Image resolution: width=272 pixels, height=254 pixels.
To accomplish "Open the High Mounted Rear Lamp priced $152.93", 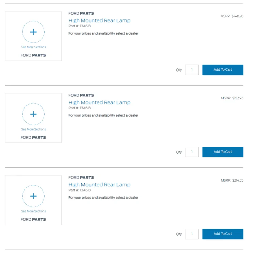I will (x=99, y=102).
